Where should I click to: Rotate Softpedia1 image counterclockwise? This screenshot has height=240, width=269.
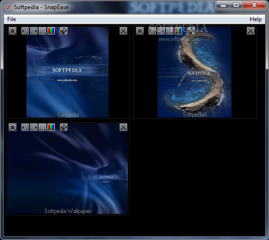(152, 31)
